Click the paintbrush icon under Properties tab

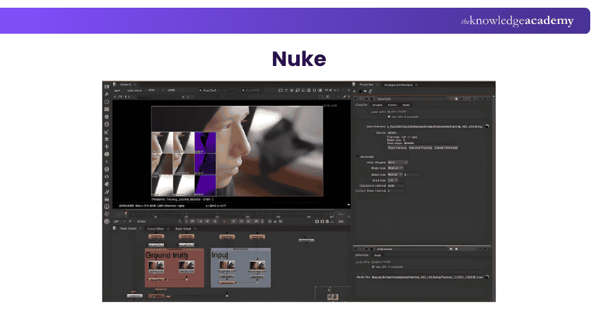(370, 91)
